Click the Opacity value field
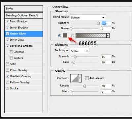 (x=106, y=23)
